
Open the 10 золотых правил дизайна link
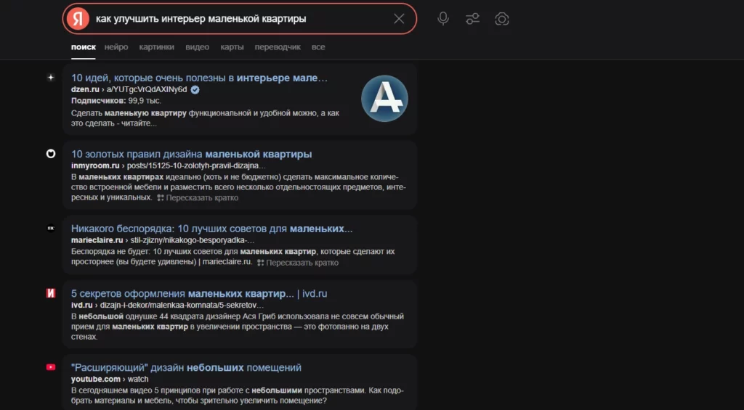[192, 154]
